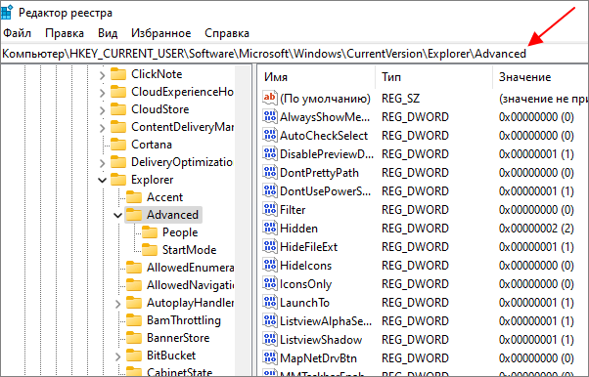Sort by the Имя column header
The width and height of the screenshot is (589, 377).
point(317,77)
